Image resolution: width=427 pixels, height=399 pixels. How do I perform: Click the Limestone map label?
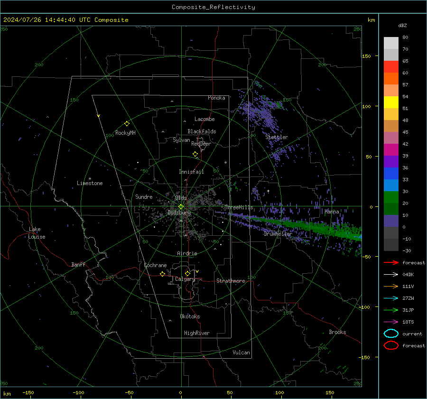[x=90, y=183]
